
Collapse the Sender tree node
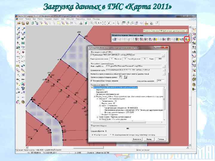[100, 106]
